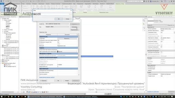Screen dimensions: 175x98
Task: Click Изменить... for Структура parameter
Action: tap(67, 39)
